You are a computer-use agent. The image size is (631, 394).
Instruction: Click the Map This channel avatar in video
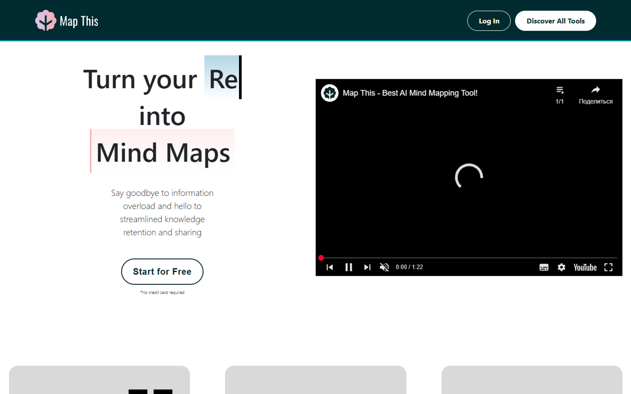click(330, 93)
